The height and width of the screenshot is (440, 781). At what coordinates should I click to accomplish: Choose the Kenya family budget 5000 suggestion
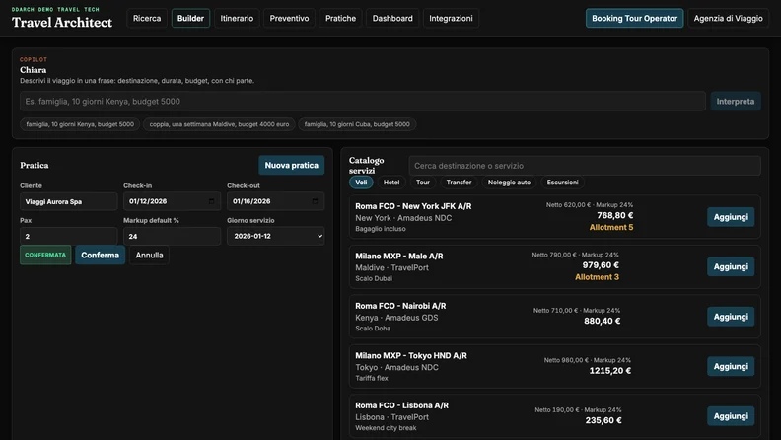tap(80, 124)
